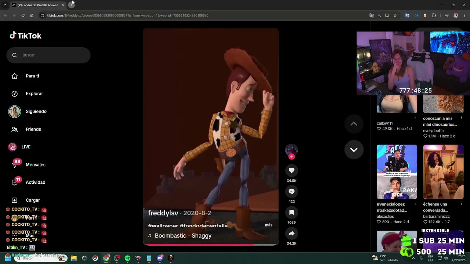Open Chrome media controls icon
The image size is (470, 264).
pyautogui.click(x=447, y=15)
